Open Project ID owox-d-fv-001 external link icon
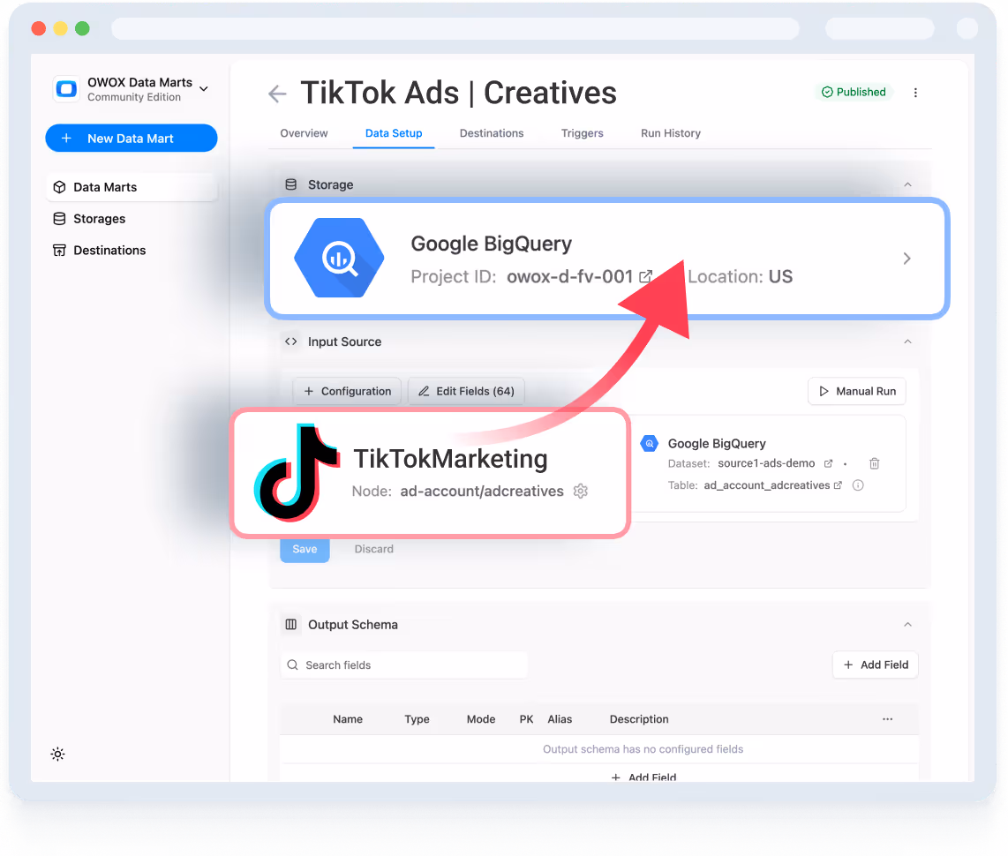This screenshot has height=856, width=1008. [645, 276]
